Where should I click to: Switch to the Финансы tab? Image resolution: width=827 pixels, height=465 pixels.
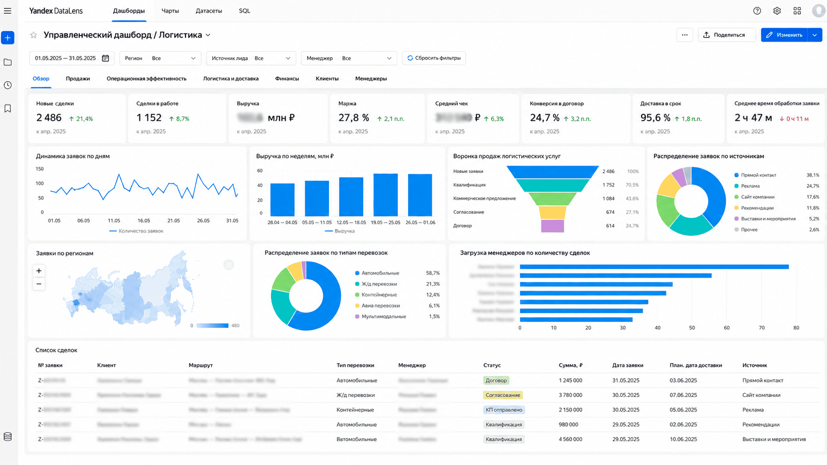tap(287, 79)
